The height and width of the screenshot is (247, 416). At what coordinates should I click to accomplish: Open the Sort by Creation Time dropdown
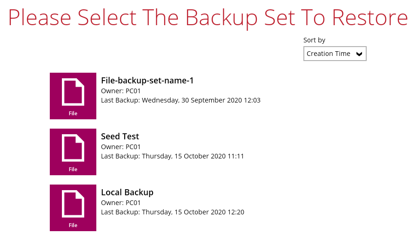(x=335, y=54)
